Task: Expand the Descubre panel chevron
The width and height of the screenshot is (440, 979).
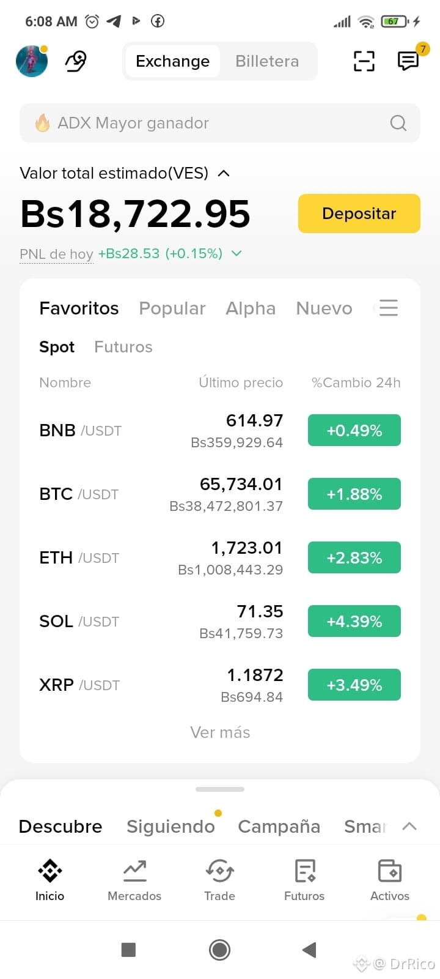Action: click(409, 826)
